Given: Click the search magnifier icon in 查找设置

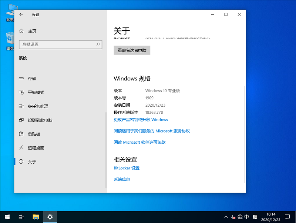Looking at the screenshot, I should pos(98,44).
